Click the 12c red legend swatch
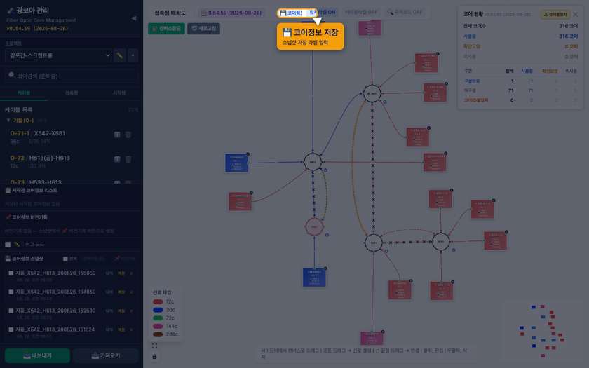 [158, 301]
